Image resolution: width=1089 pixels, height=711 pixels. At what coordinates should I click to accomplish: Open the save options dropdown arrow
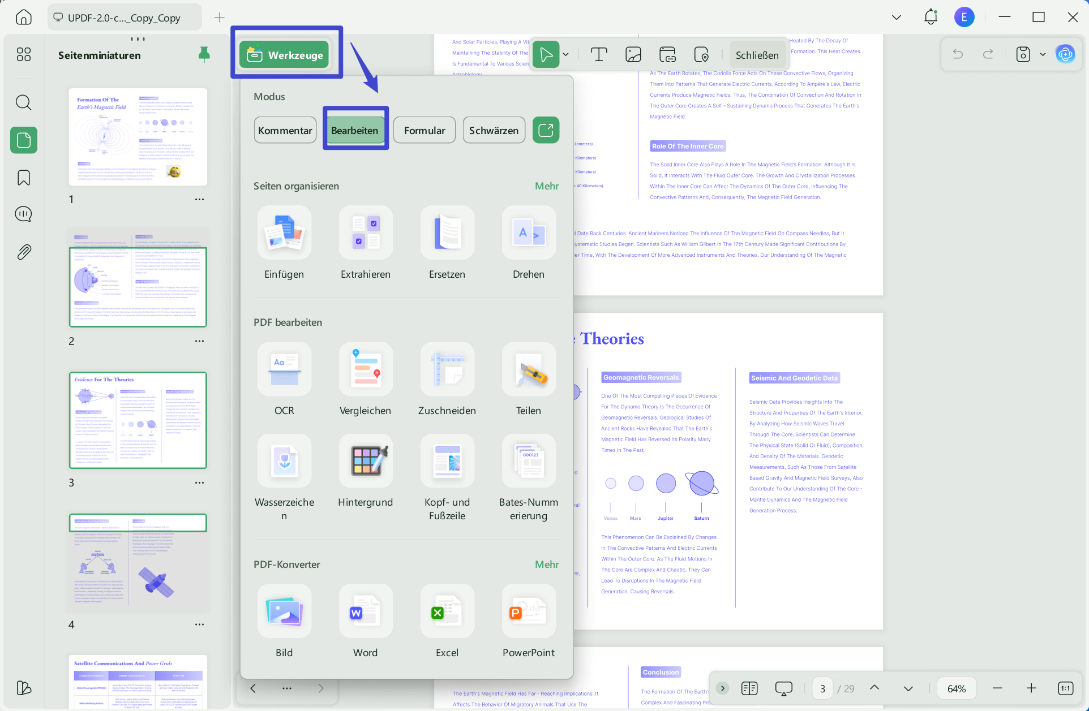[1043, 55]
